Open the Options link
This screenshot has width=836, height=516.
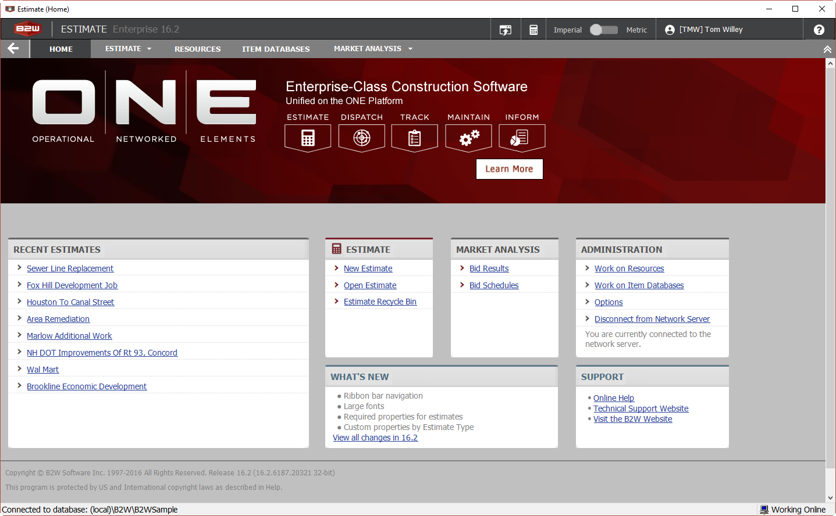pos(609,302)
